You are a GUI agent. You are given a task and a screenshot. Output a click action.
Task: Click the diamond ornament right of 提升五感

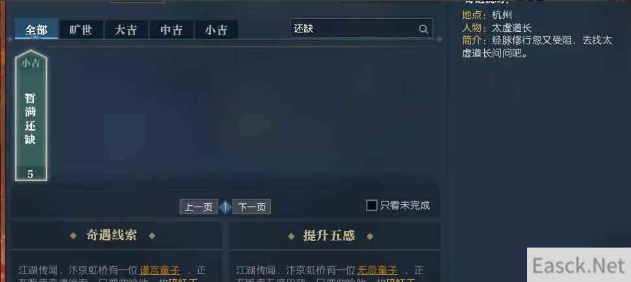point(370,236)
